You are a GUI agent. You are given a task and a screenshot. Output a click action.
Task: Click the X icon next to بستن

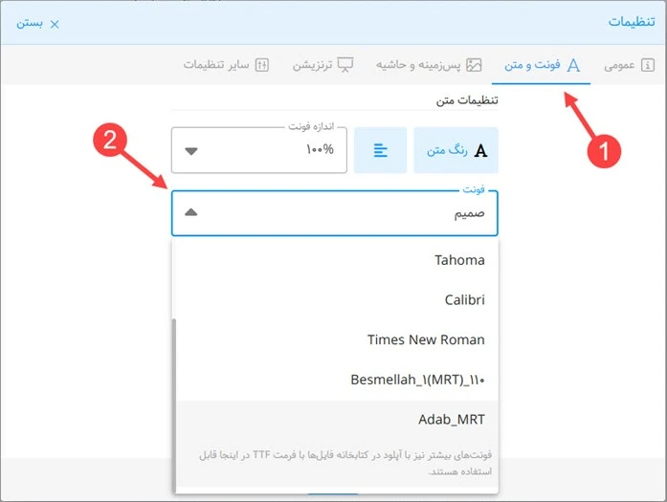(55, 23)
